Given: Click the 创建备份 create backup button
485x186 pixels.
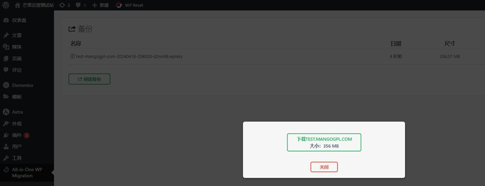Looking at the screenshot, I should [x=89, y=79].
